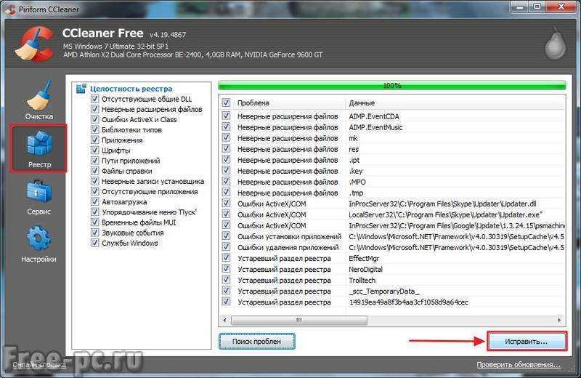This screenshot has height=378, width=581.
Task: Select the Skype Updater.exe LocalServer32 entry
Action: pyautogui.click(x=446, y=214)
